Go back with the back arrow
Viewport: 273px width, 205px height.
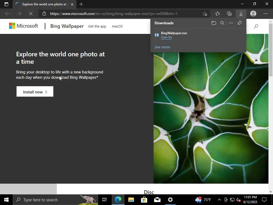click(x=7, y=14)
